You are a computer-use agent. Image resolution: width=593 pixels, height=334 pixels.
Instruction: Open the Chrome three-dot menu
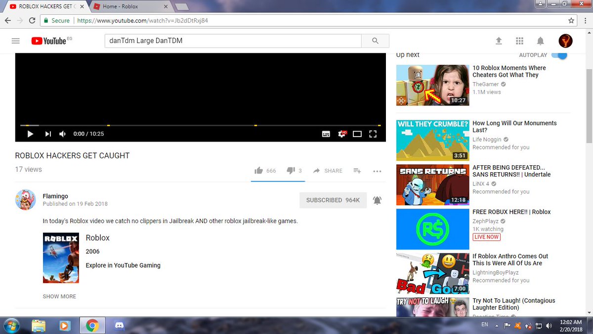point(585,21)
